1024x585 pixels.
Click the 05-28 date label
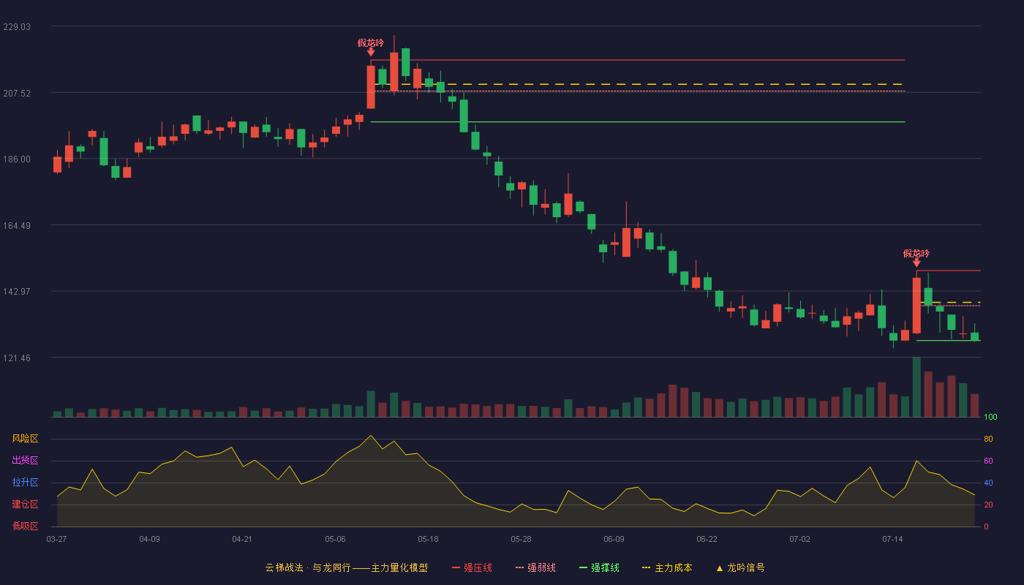tap(521, 539)
